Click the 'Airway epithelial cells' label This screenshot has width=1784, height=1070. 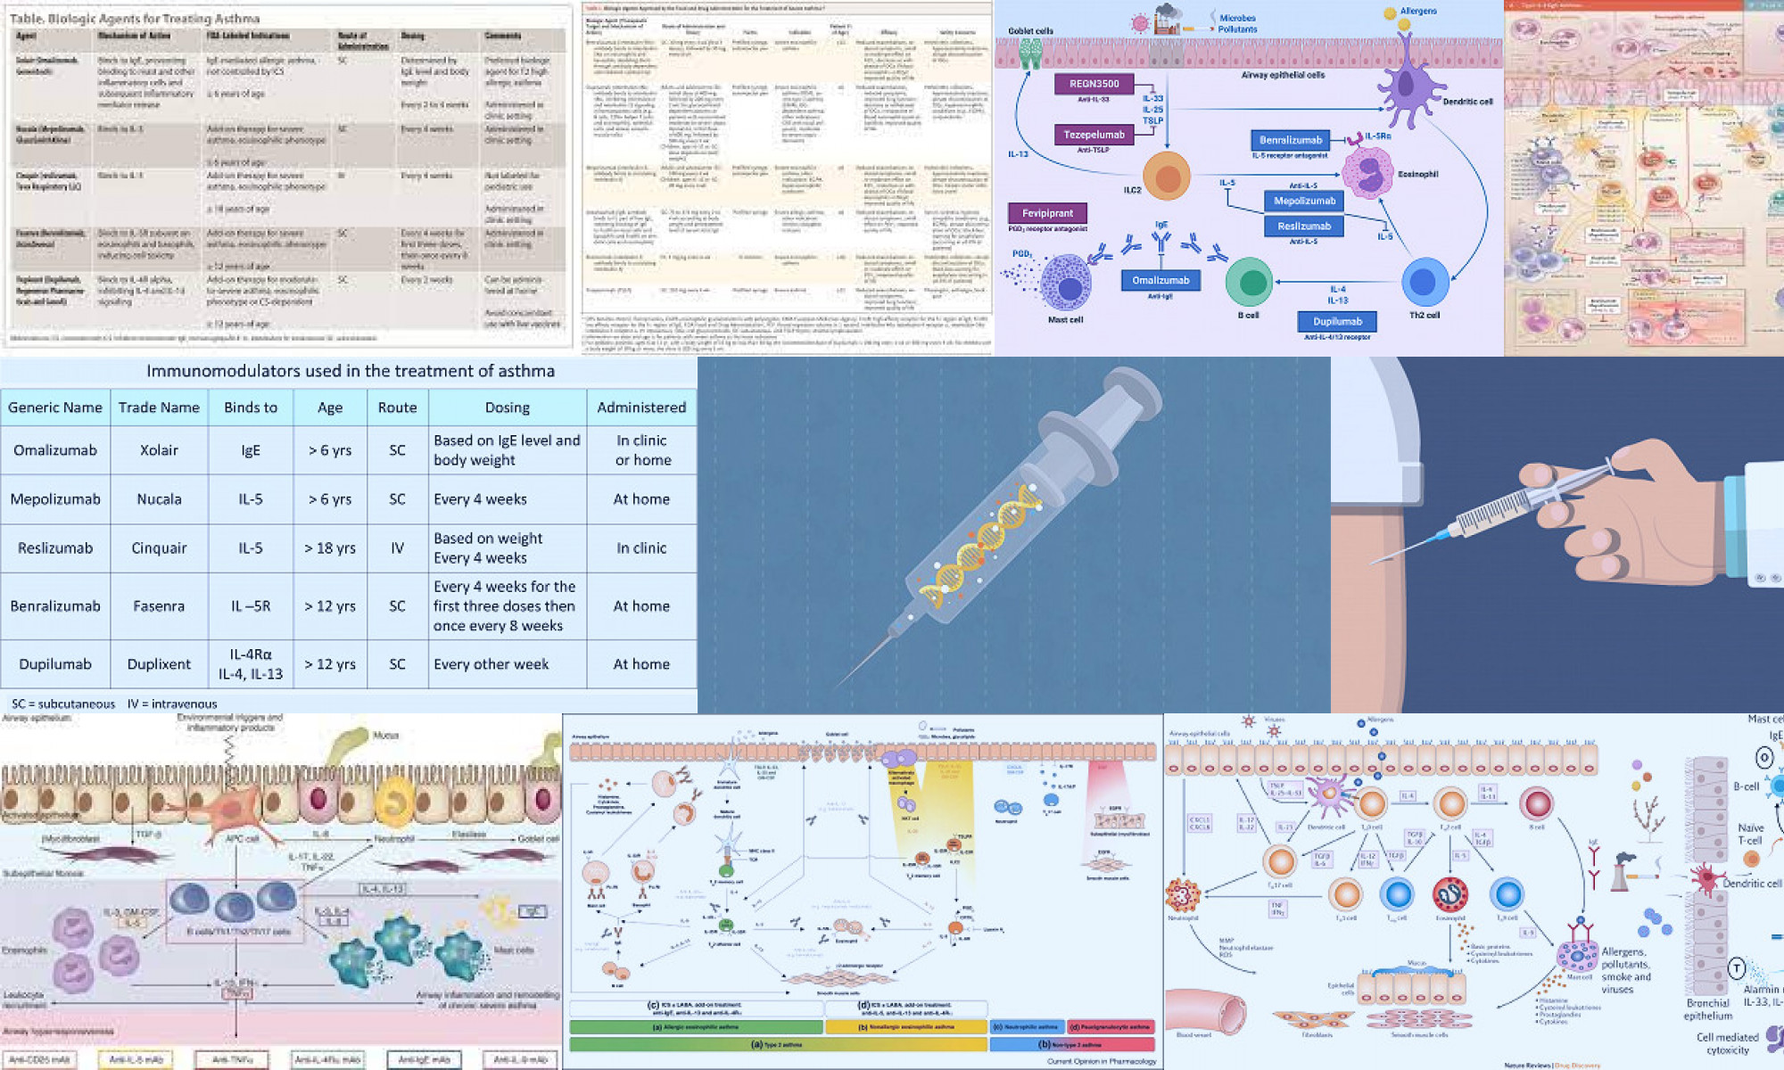1283,76
